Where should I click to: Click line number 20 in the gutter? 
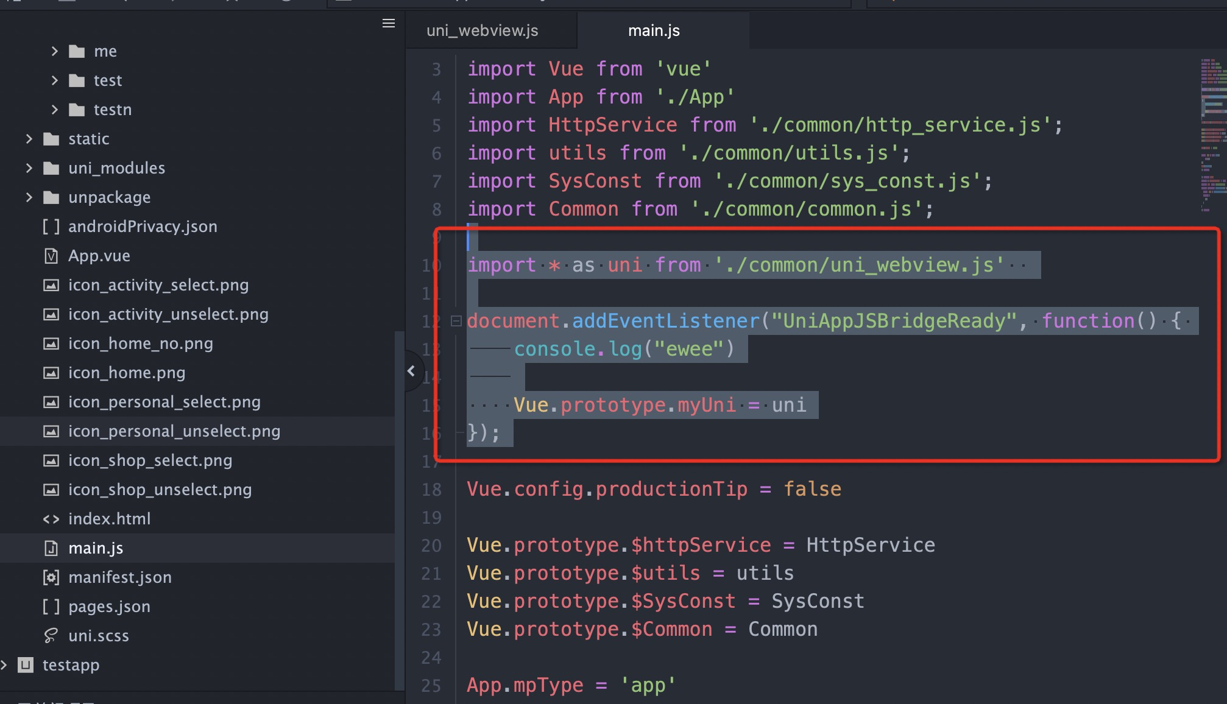431,545
